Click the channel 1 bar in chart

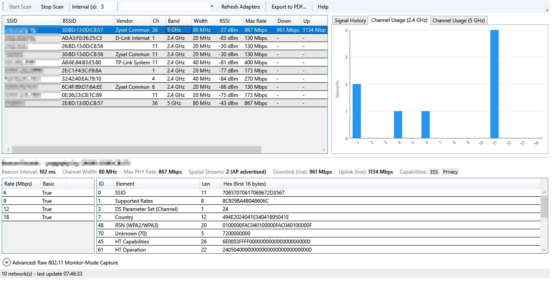tap(357, 111)
